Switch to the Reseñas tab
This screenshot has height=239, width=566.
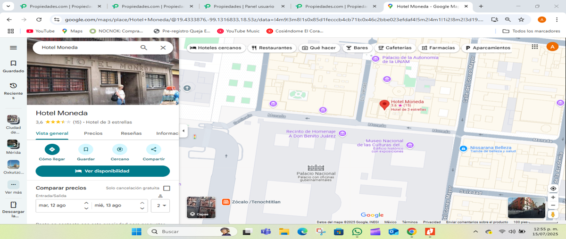[x=131, y=133]
